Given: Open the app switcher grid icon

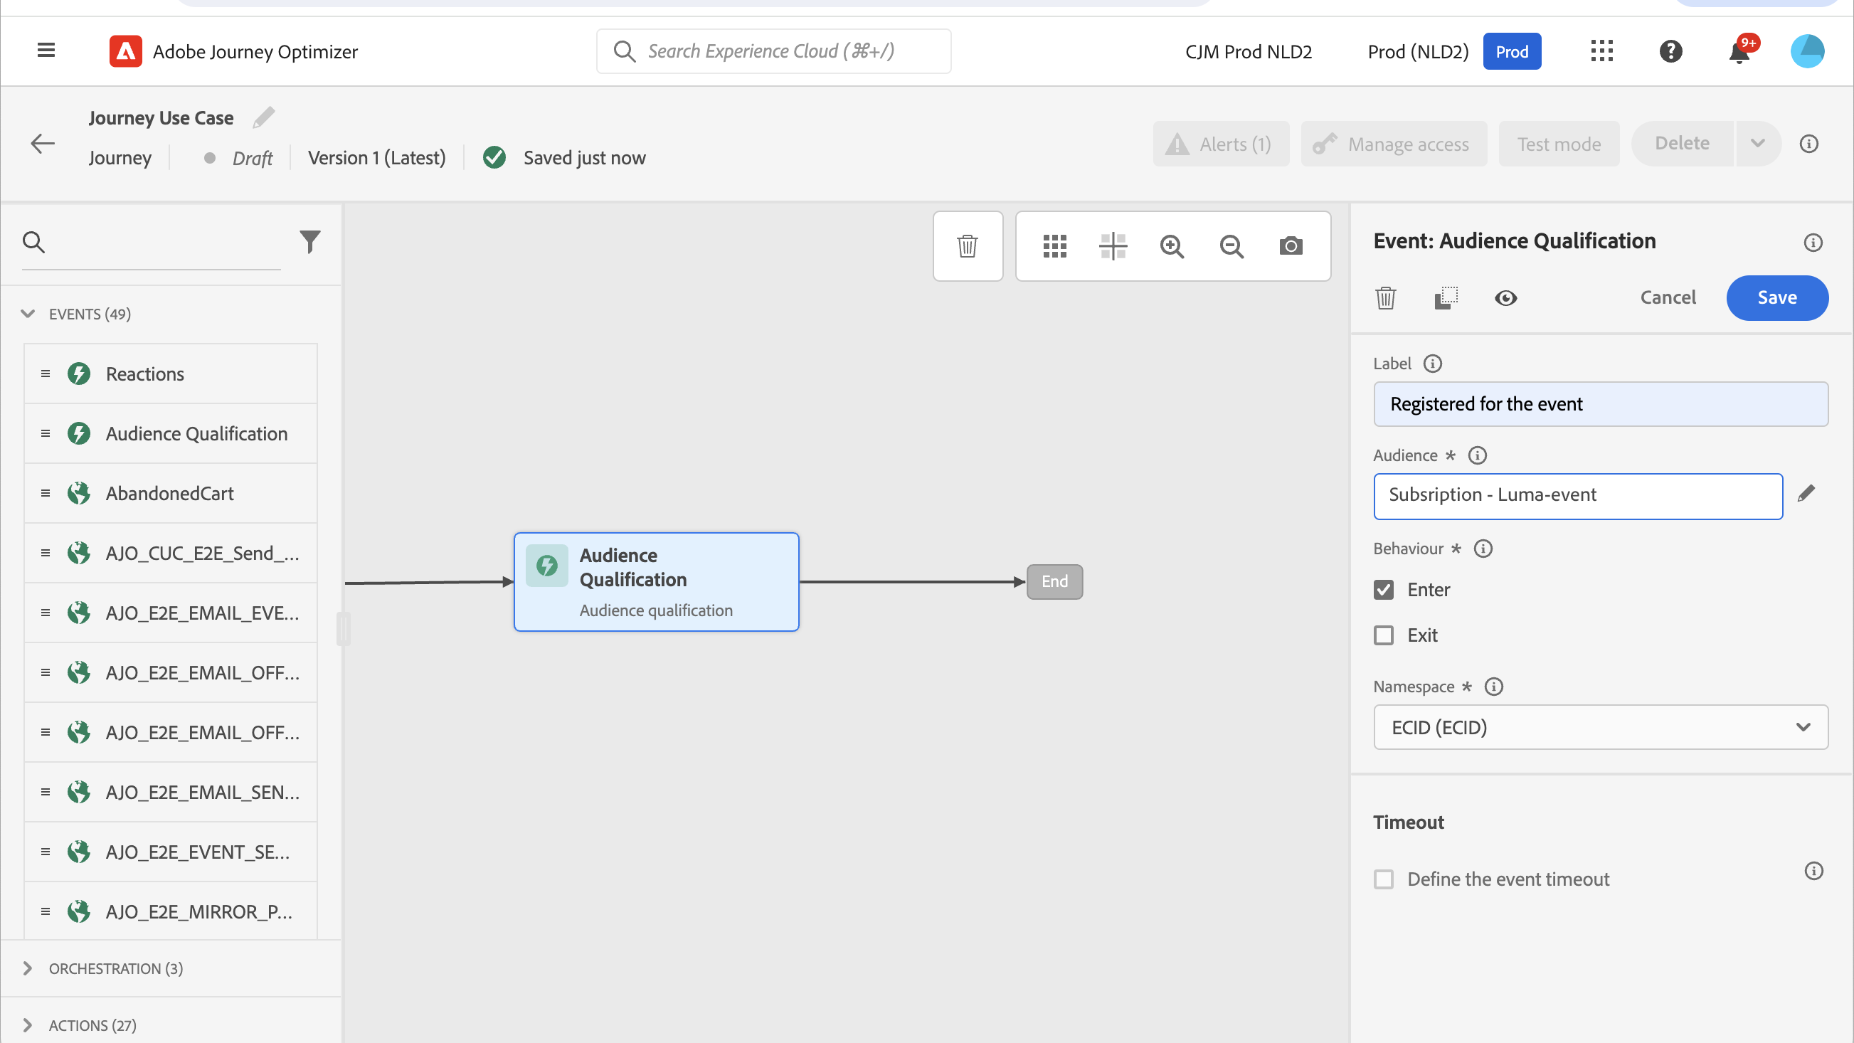Looking at the screenshot, I should click(1601, 51).
